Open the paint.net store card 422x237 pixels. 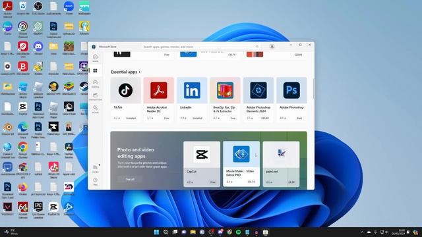[281, 164]
